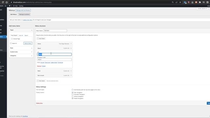Click the Menu Name input field
210x118 pixels.
pos(55,30)
